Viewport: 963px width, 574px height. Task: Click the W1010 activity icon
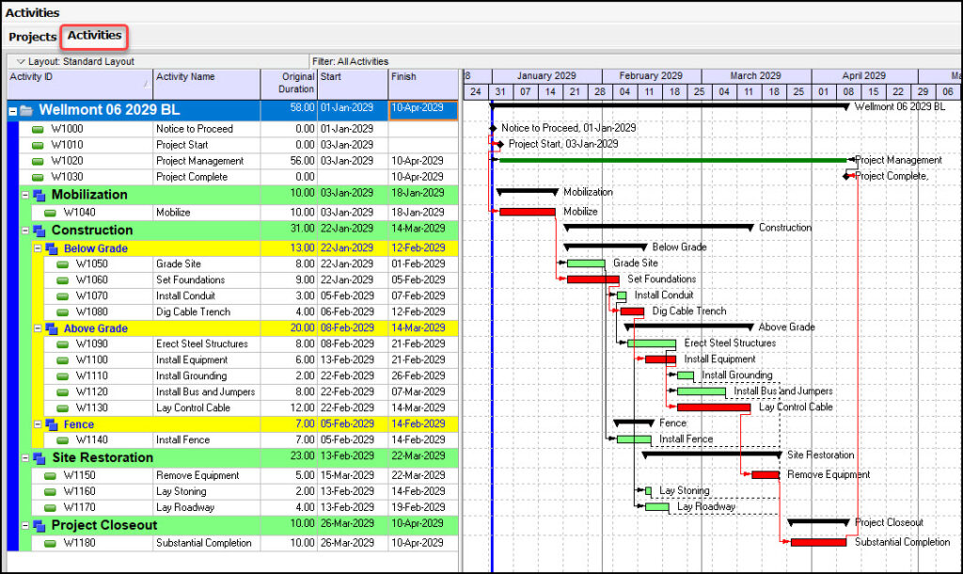(x=38, y=145)
